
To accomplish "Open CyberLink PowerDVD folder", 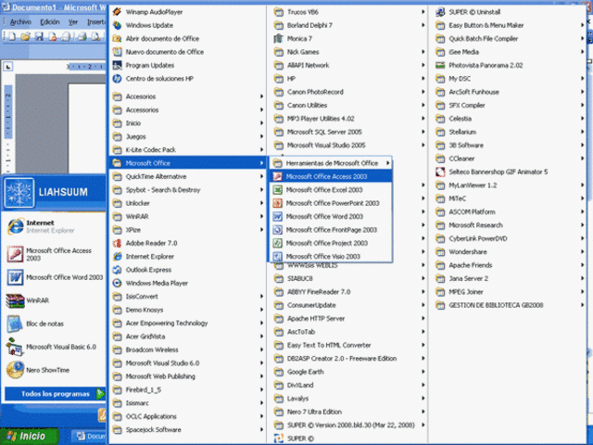I will (509, 238).
